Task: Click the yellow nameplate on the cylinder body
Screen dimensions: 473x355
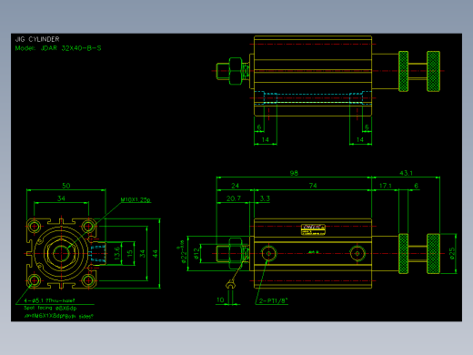Action: (x=313, y=229)
